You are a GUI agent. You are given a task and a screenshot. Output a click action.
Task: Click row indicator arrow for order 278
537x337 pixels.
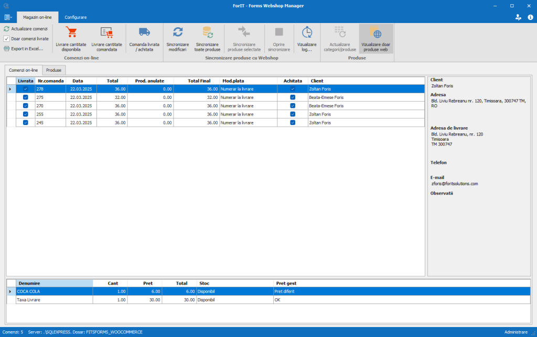click(x=10, y=89)
